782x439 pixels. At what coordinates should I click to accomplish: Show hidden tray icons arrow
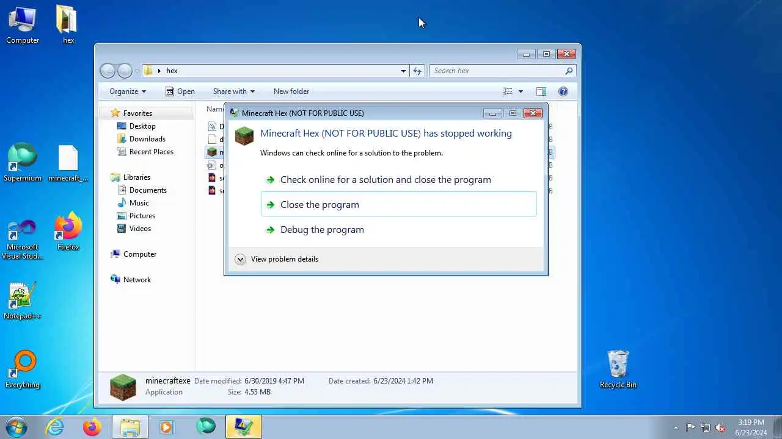tap(676, 427)
